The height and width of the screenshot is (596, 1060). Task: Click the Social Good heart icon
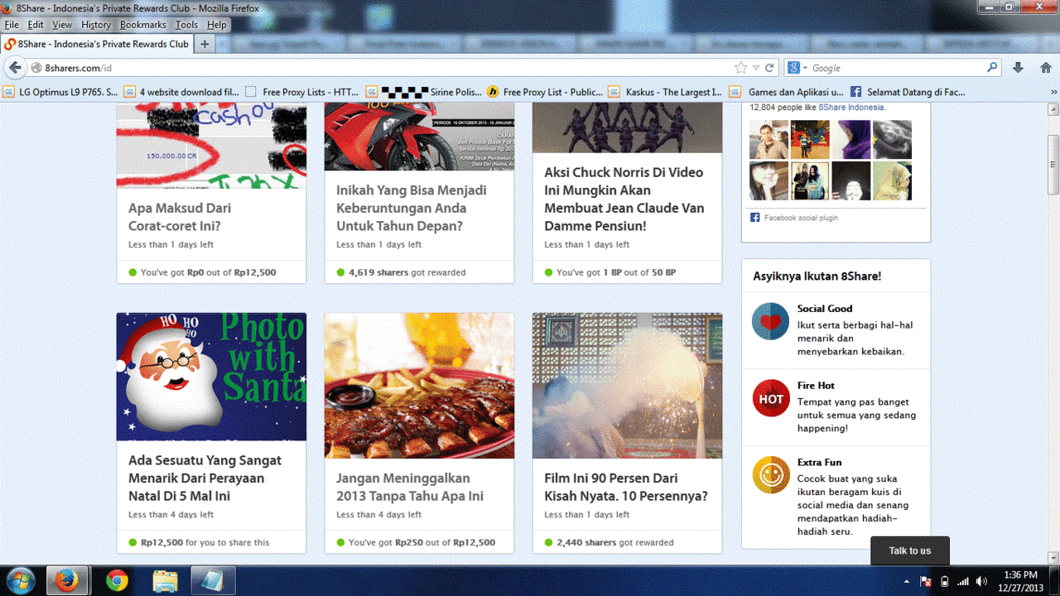(x=771, y=321)
